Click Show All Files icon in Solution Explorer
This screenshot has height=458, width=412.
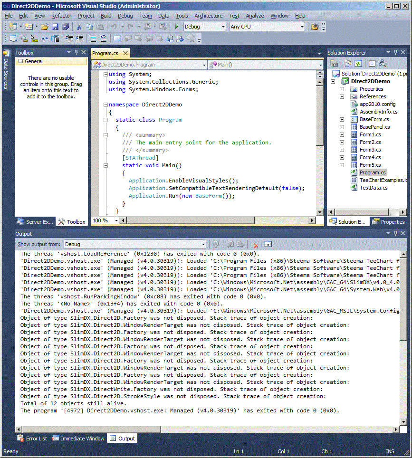[x=348, y=63]
